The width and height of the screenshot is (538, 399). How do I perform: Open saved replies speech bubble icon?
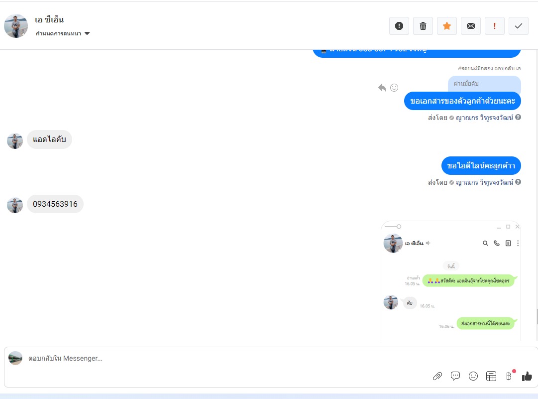tap(455, 377)
